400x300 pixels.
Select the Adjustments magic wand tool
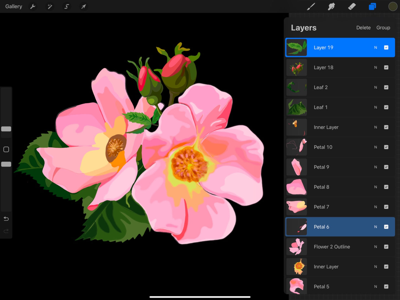[50, 6]
